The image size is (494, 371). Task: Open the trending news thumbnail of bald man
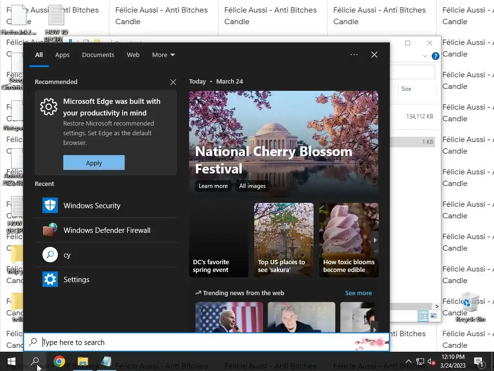click(302, 317)
